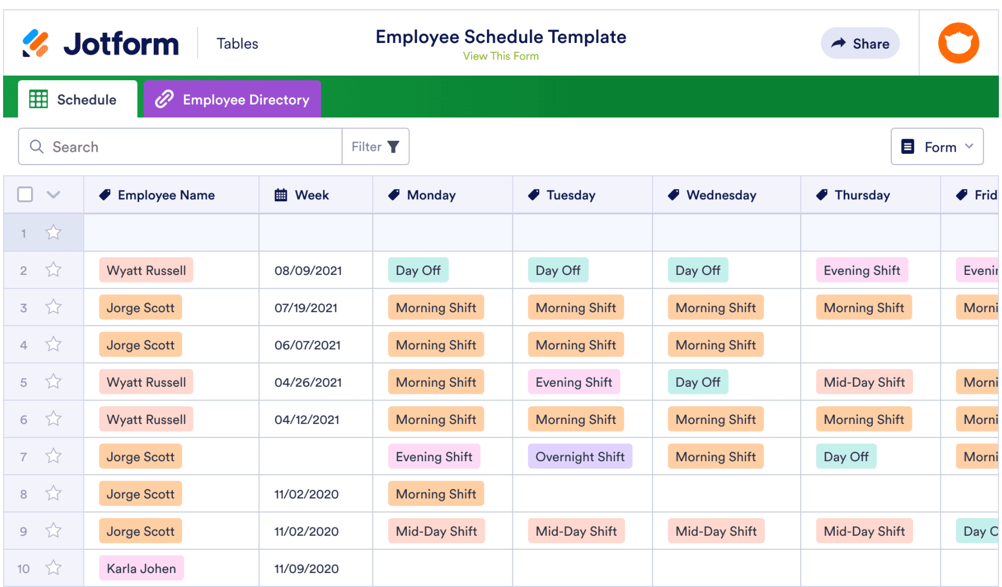The image size is (1002, 587).
Task: Open the Form view dropdown
Action: coord(937,147)
